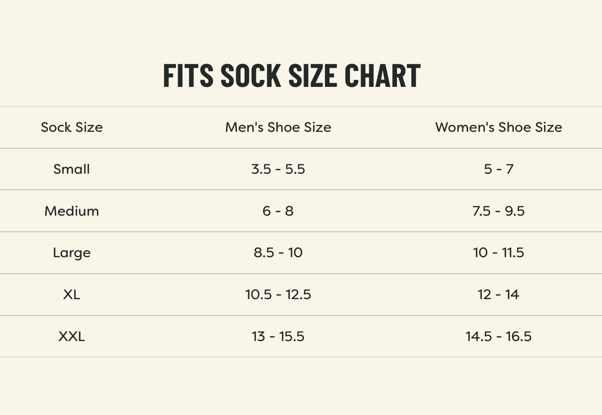Click women's size range 10 - 11.5
The width and height of the screenshot is (602, 415).
click(x=498, y=253)
